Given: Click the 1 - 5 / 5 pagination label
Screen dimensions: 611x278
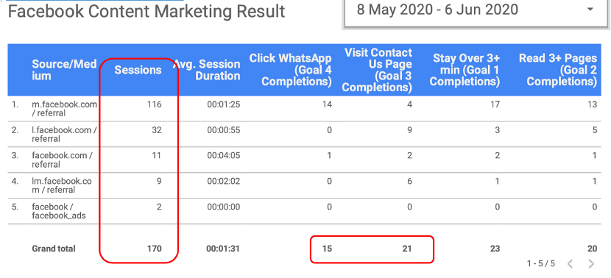Looking at the screenshot, I should point(541,264).
